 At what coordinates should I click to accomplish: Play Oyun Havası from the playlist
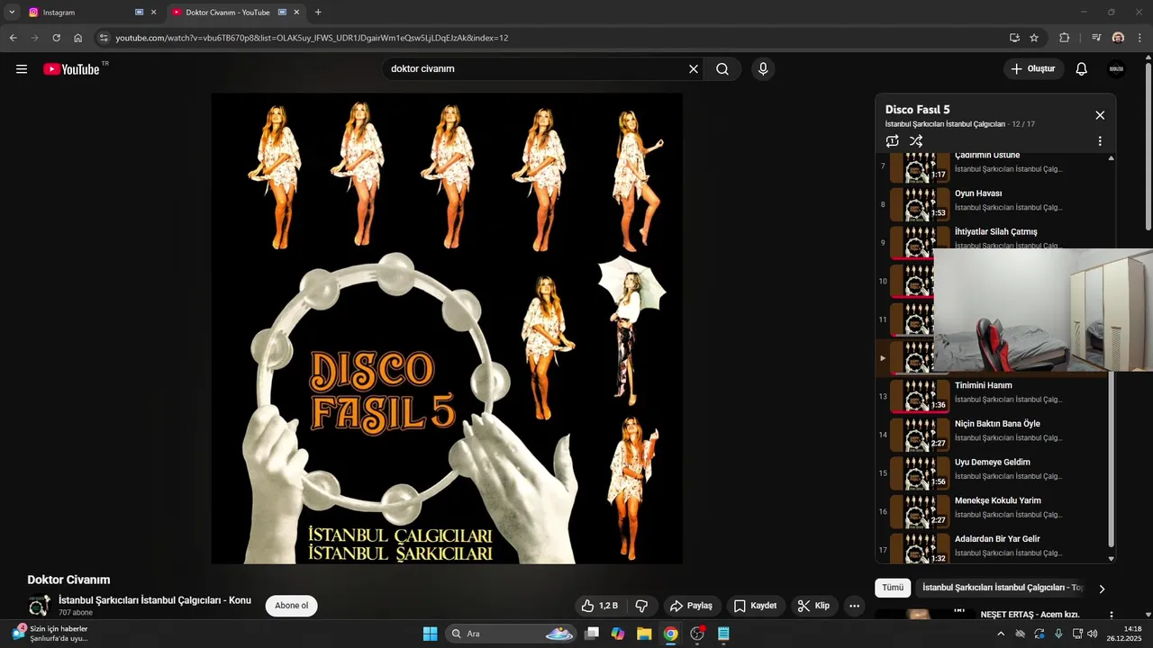(x=994, y=204)
